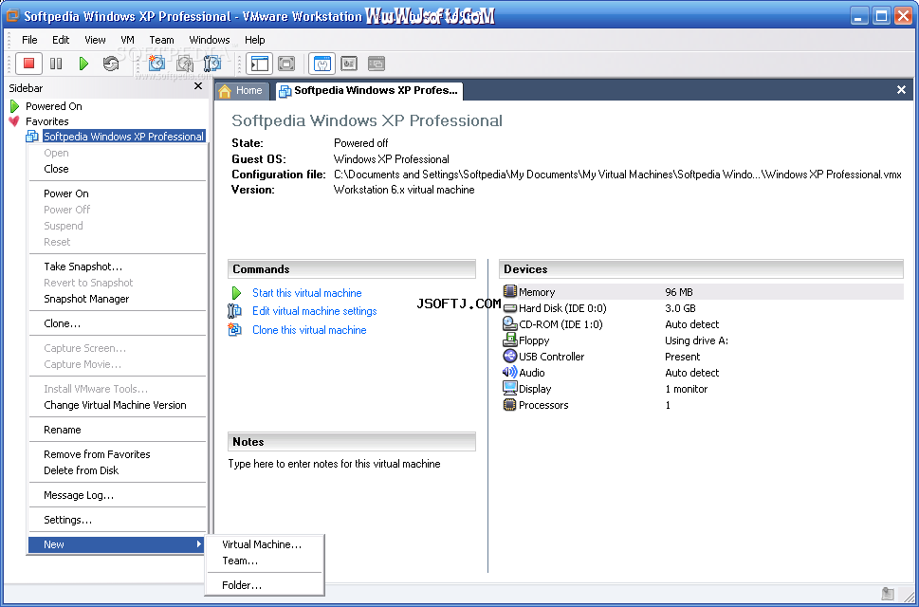Click the clone icon in the Commands list
This screenshot has width=919, height=607.
click(234, 330)
